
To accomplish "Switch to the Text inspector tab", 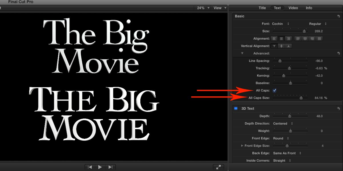I will click(277, 8).
